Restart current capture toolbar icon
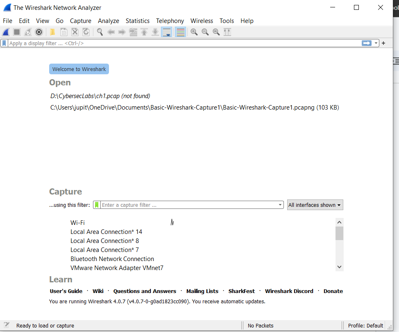This screenshot has width=399, height=332. coord(28,32)
